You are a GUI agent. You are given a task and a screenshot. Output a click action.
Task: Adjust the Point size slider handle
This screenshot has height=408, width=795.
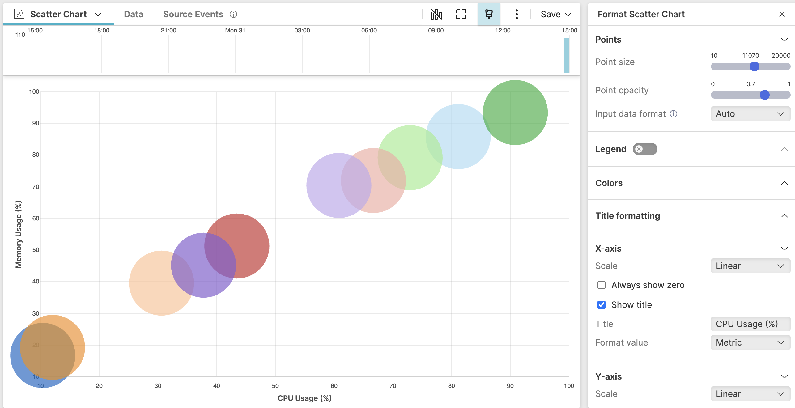tap(754, 66)
